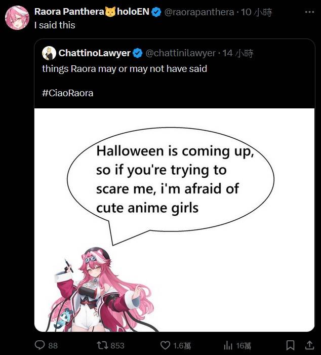
Task: Open the 10 小時 post timestamp
Action: [x=256, y=12]
